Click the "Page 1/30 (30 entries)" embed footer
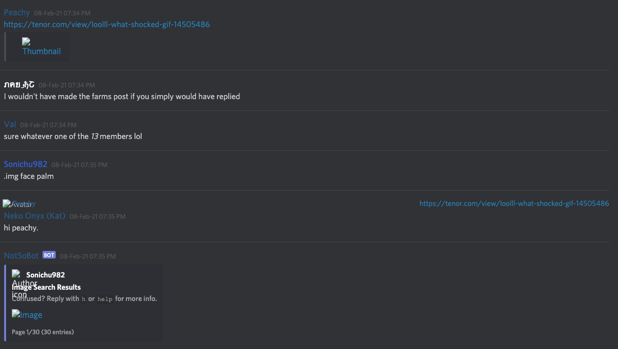Viewport: 618px width, 349px height. [42, 332]
